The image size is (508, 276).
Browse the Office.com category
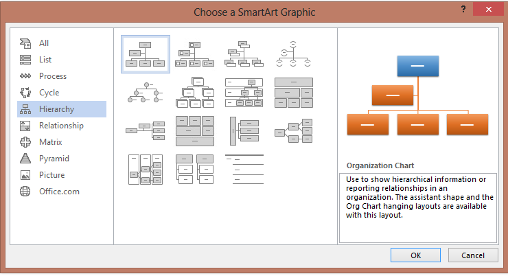(59, 192)
